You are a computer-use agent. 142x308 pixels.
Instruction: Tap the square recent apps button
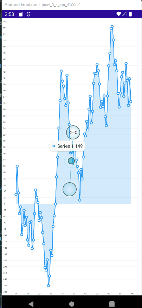pyautogui.click(x=112, y=304)
